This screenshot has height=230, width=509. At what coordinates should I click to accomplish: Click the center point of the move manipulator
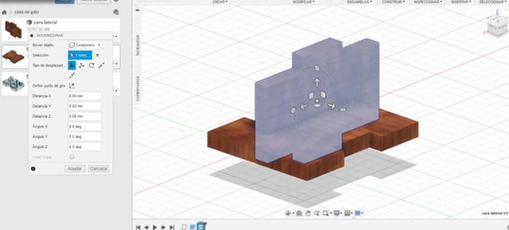pos(317,101)
